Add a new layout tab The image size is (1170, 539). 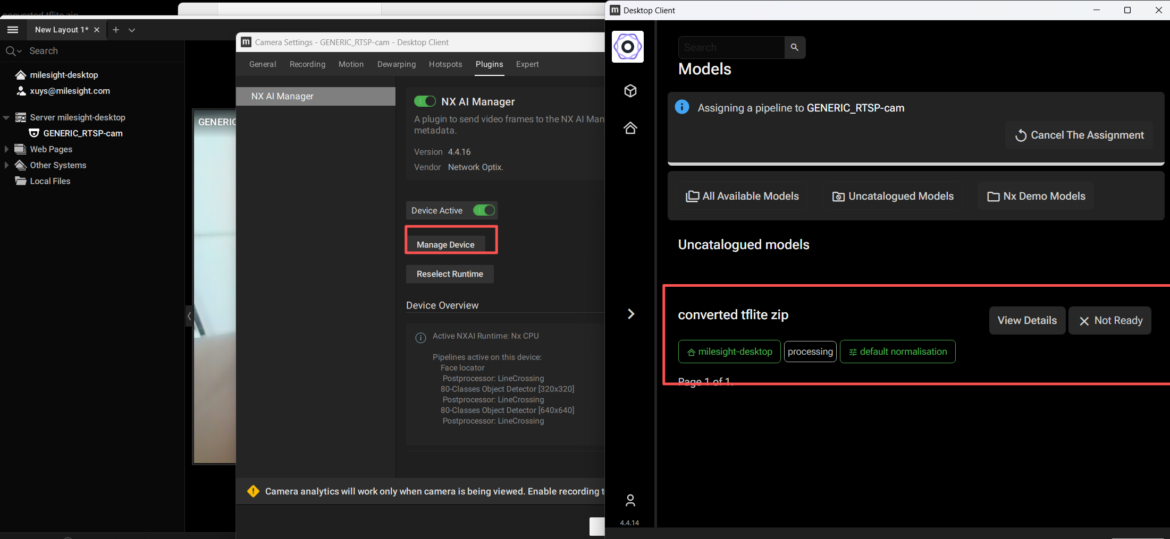pos(116,30)
